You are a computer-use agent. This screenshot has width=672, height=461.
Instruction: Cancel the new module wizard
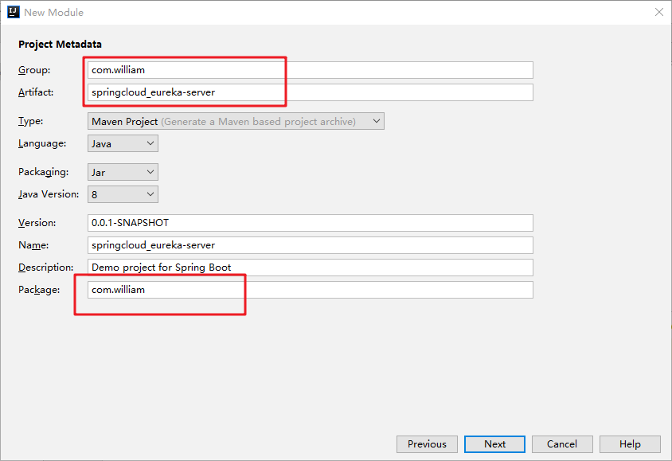(562, 444)
